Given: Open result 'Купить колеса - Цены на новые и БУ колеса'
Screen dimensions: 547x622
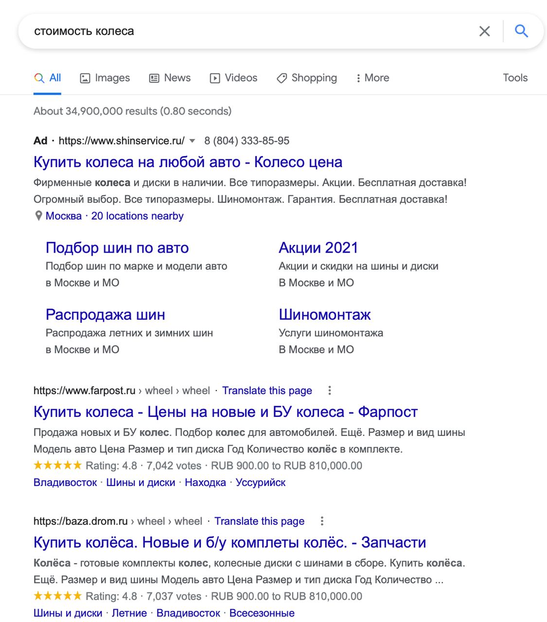Looking at the screenshot, I should pyautogui.click(x=226, y=412).
